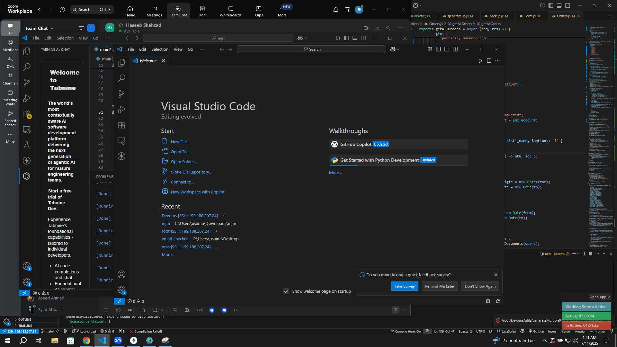Open Source Control in front VS Code activity bar
The image size is (617, 347).
click(121, 94)
